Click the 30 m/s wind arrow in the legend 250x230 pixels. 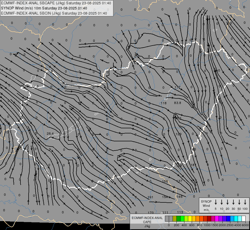click(x=233, y=202)
